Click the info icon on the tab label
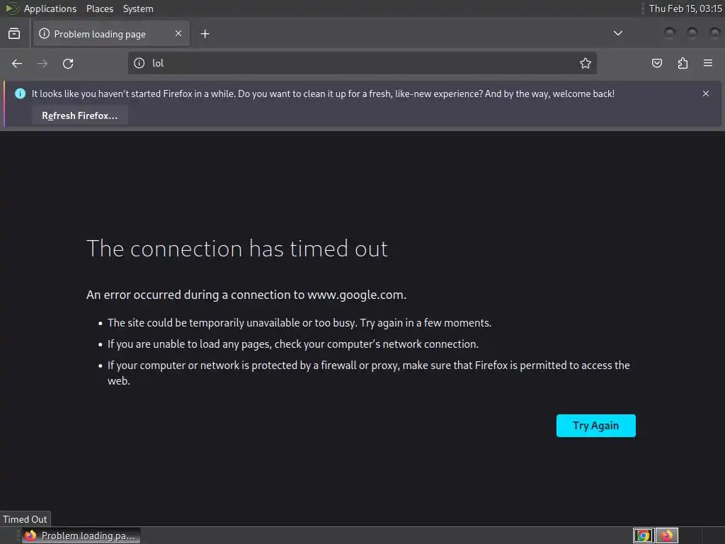Viewport: 725px width, 544px height. point(44,33)
